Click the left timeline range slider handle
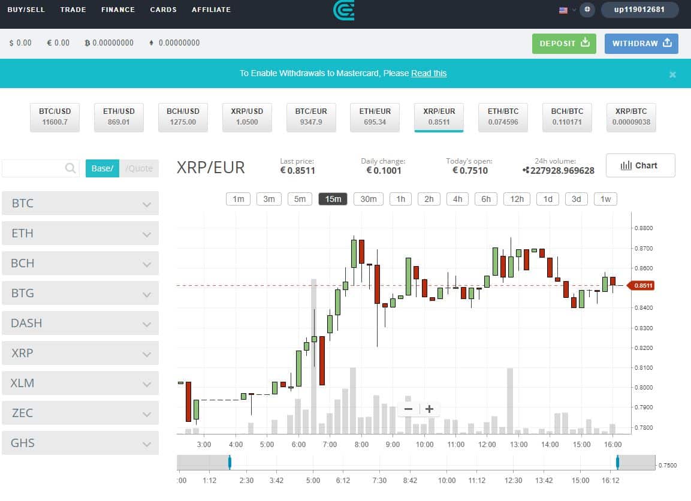 click(230, 462)
